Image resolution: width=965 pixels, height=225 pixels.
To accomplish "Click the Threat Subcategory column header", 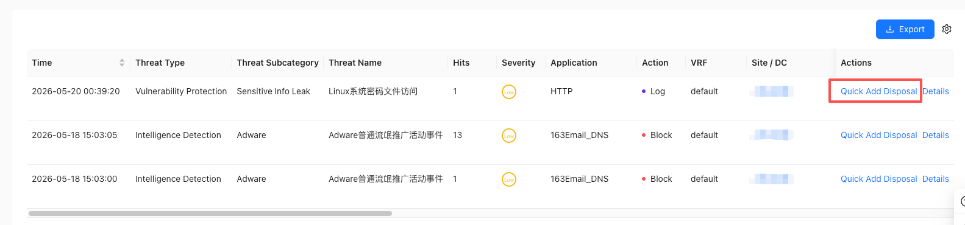I will coord(277,63).
